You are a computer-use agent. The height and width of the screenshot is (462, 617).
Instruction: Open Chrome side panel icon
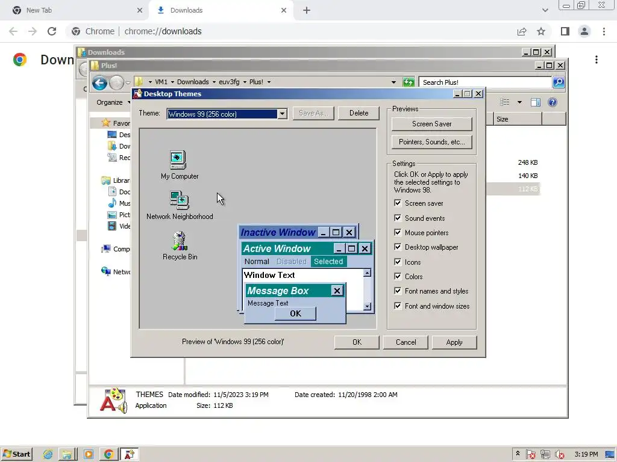565,31
